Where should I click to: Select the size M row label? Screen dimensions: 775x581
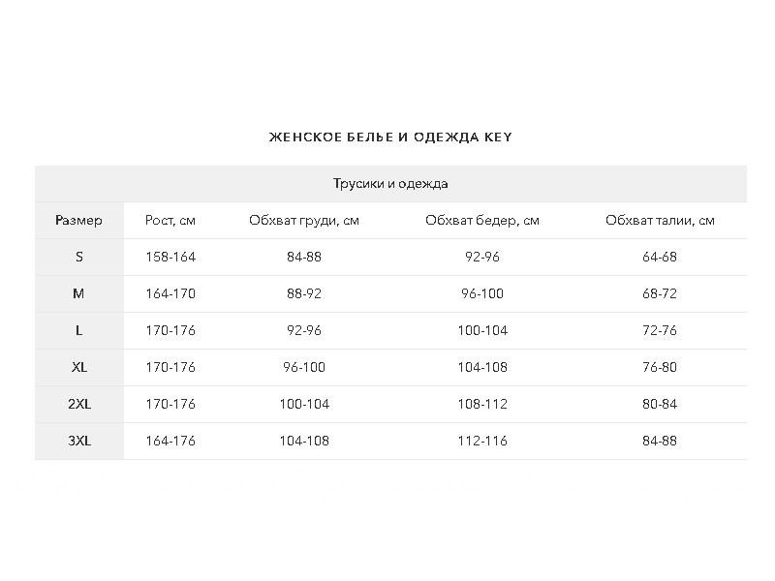[79, 294]
